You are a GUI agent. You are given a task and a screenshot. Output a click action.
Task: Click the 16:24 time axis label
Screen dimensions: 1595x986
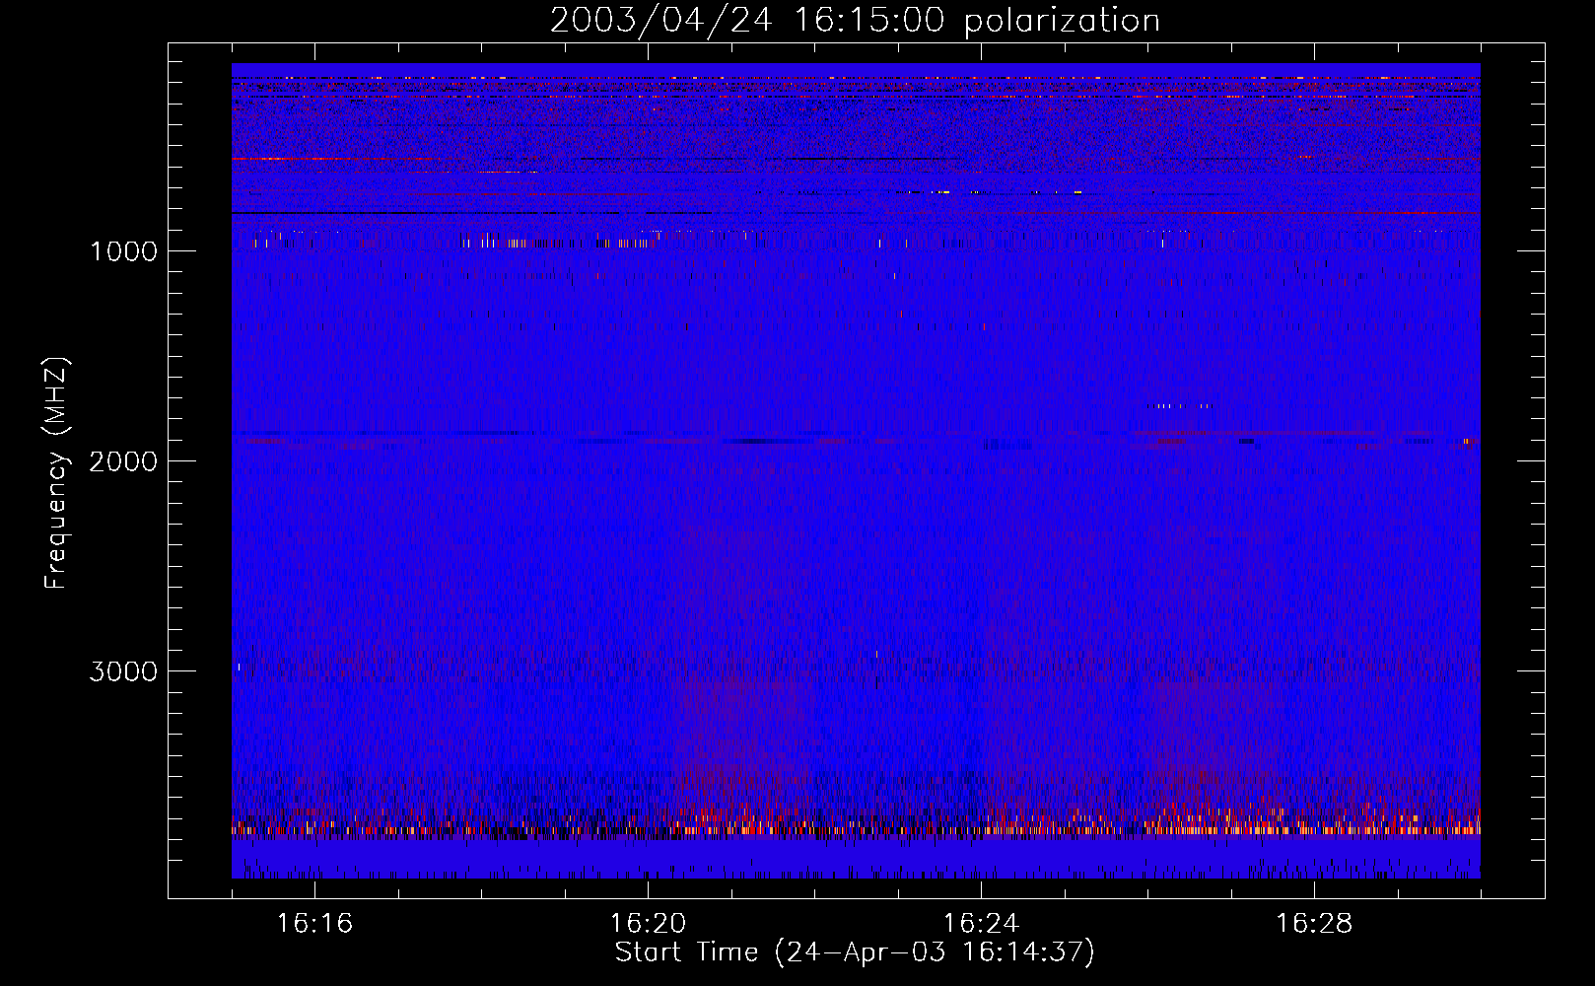(981, 924)
